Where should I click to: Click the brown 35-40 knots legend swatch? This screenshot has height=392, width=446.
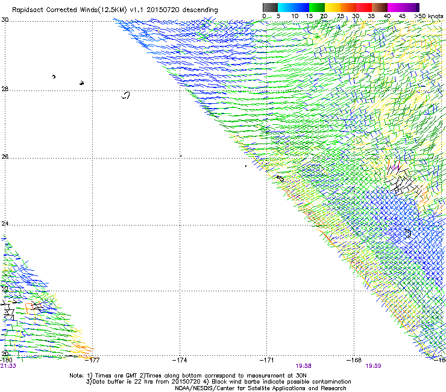click(380, 7)
